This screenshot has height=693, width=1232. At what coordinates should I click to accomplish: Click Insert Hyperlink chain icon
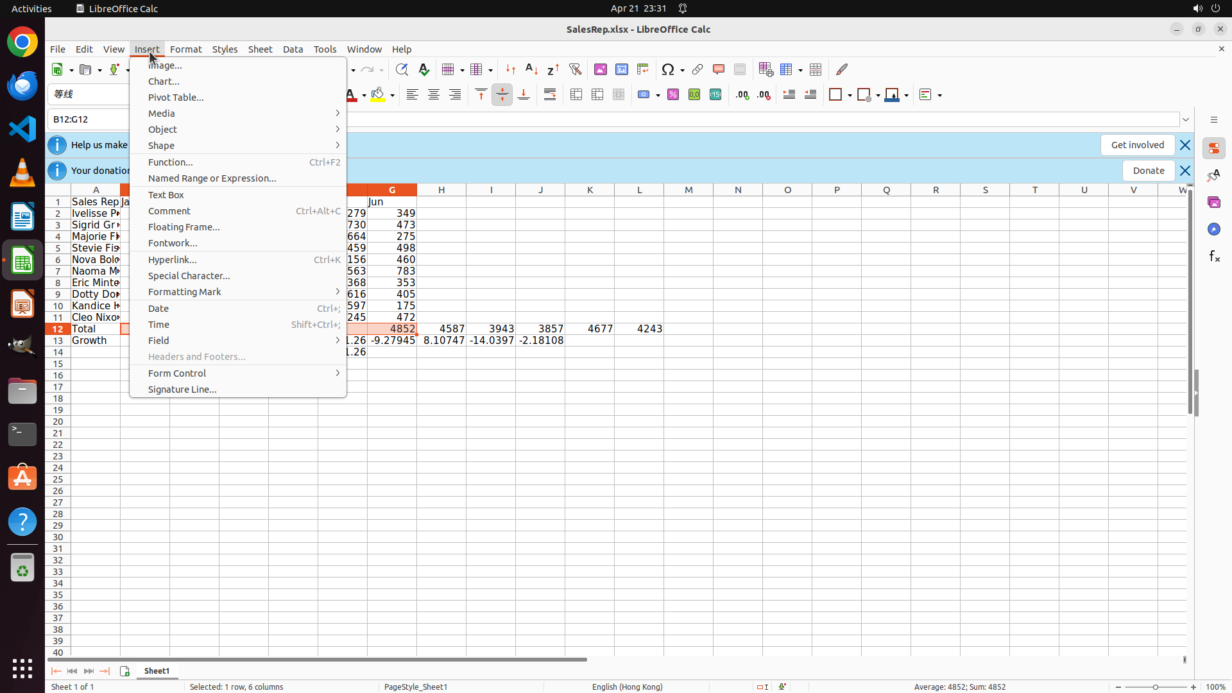click(x=697, y=69)
